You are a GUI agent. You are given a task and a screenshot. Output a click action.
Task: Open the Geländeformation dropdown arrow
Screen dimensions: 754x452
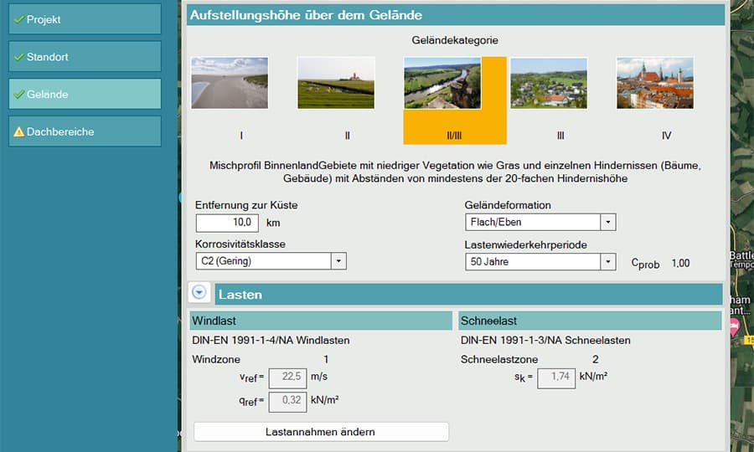click(x=608, y=223)
